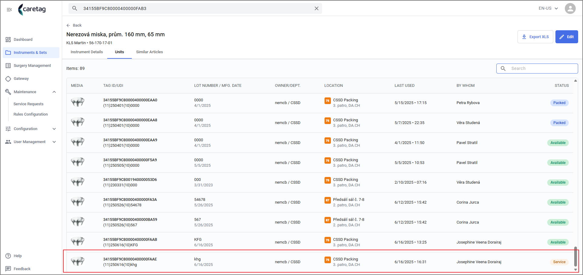The image size is (583, 275).
Task: Click the TAG ID/UDI column header
Action: 113,86
